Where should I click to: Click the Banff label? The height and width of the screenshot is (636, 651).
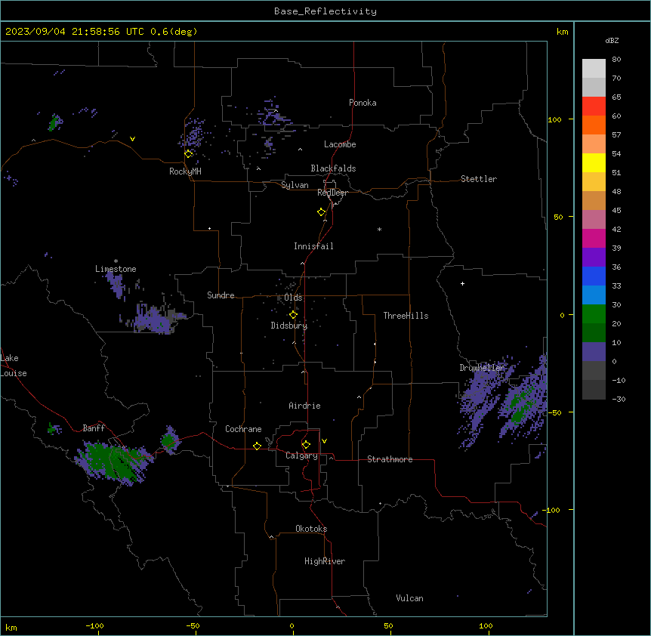[x=94, y=428]
